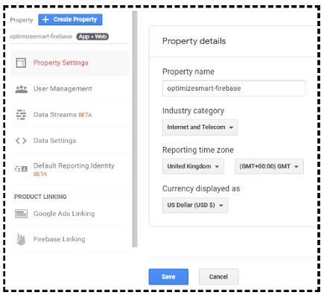Click the Cancel button

218,276
